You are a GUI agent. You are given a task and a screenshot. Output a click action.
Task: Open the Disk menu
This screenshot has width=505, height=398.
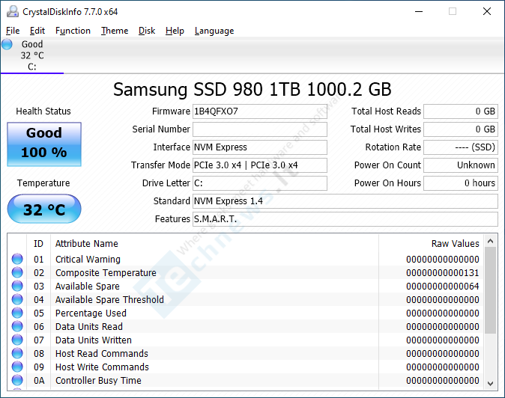147,31
